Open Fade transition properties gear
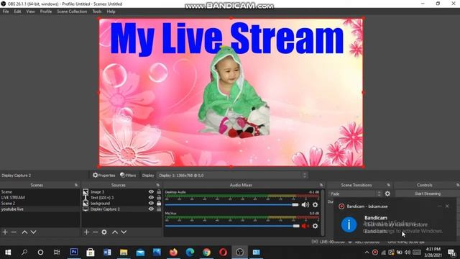This screenshot has height=259, width=460. point(387,194)
